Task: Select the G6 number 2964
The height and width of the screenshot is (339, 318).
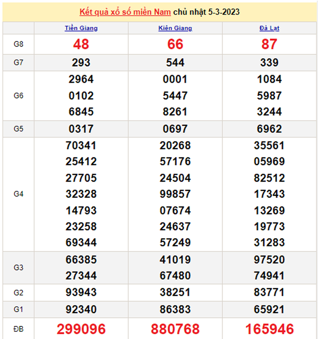Action: coord(81,79)
